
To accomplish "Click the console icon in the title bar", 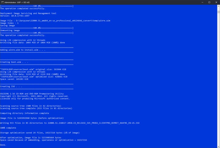I will (3, 2).
